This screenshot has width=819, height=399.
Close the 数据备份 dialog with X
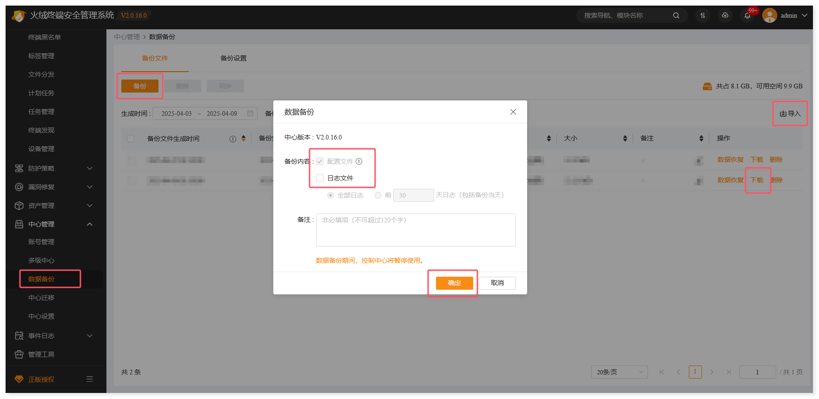[513, 112]
